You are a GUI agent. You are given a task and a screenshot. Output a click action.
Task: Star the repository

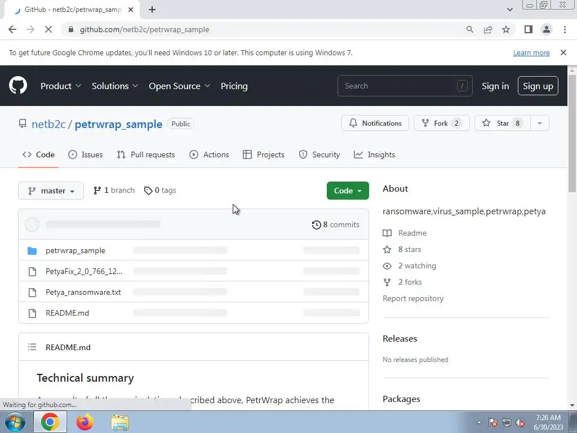502,123
